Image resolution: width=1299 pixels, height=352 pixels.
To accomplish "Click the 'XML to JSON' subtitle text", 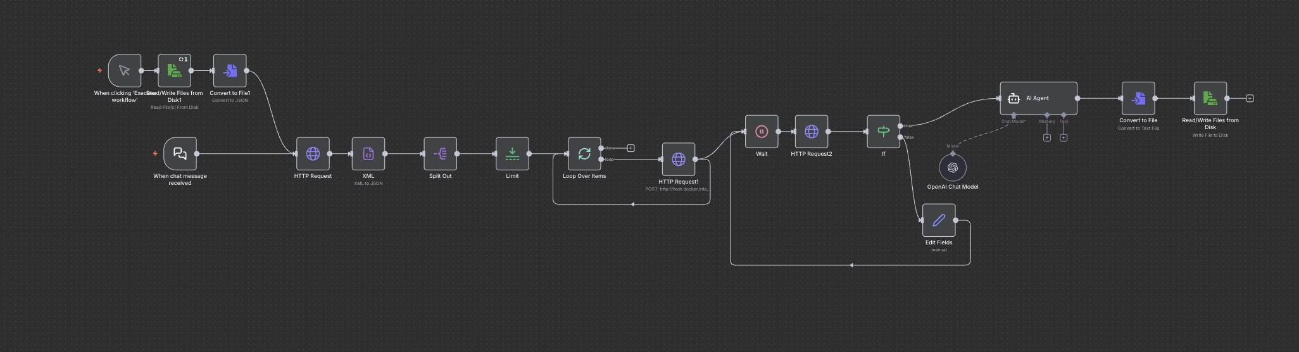I will point(368,183).
